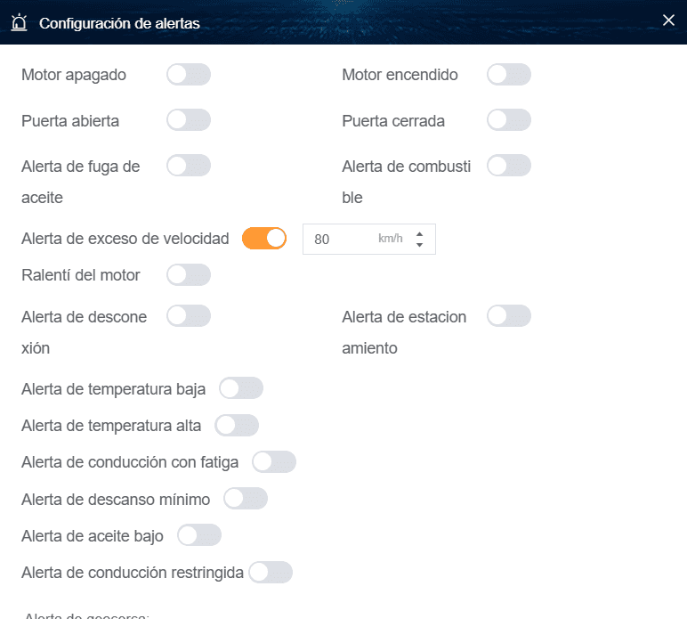Toggle the Puerta abierta switch
This screenshot has height=619, width=687.
pyautogui.click(x=189, y=120)
